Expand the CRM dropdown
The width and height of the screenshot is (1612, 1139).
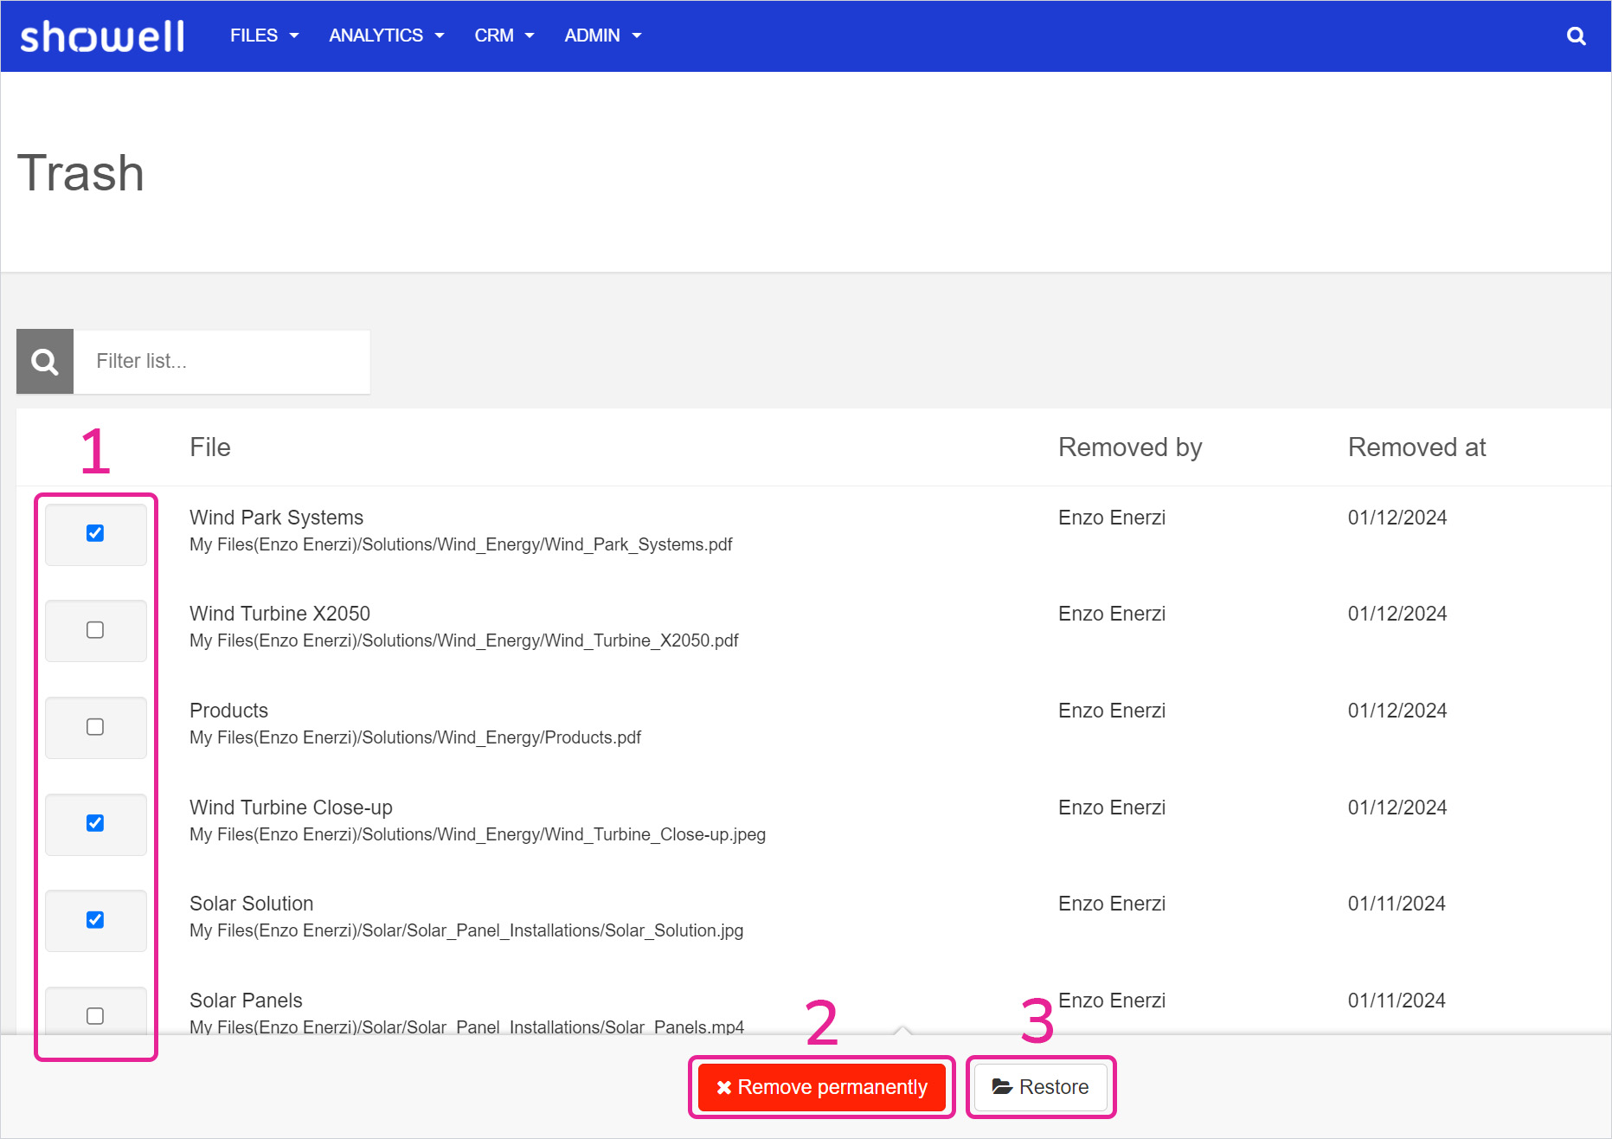click(504, 36)
